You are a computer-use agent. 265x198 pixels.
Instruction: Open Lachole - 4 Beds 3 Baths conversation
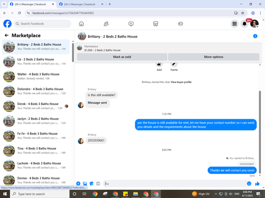[x=36, y=165]
